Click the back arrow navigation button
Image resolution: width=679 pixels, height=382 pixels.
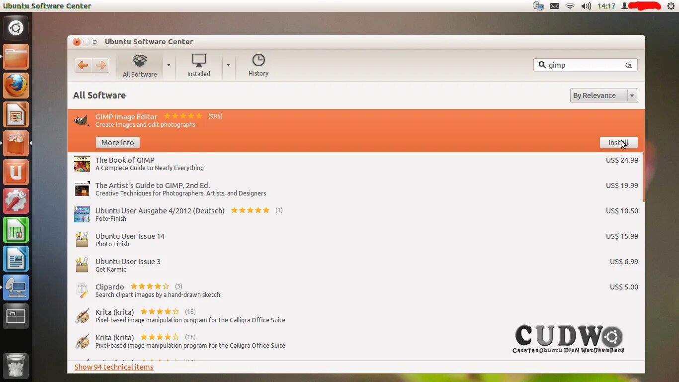(x=83, y=65)
